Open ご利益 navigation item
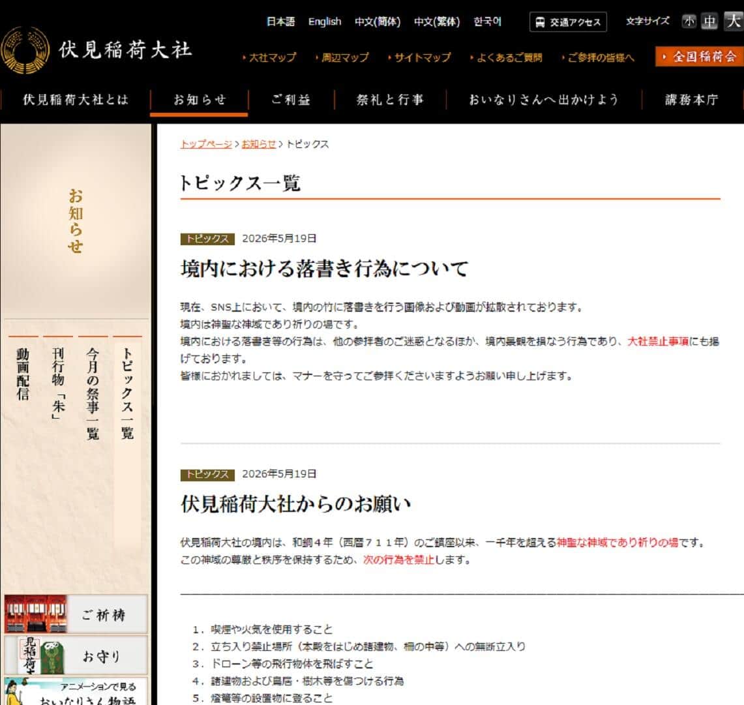744x705 pixels. [291, 100]
